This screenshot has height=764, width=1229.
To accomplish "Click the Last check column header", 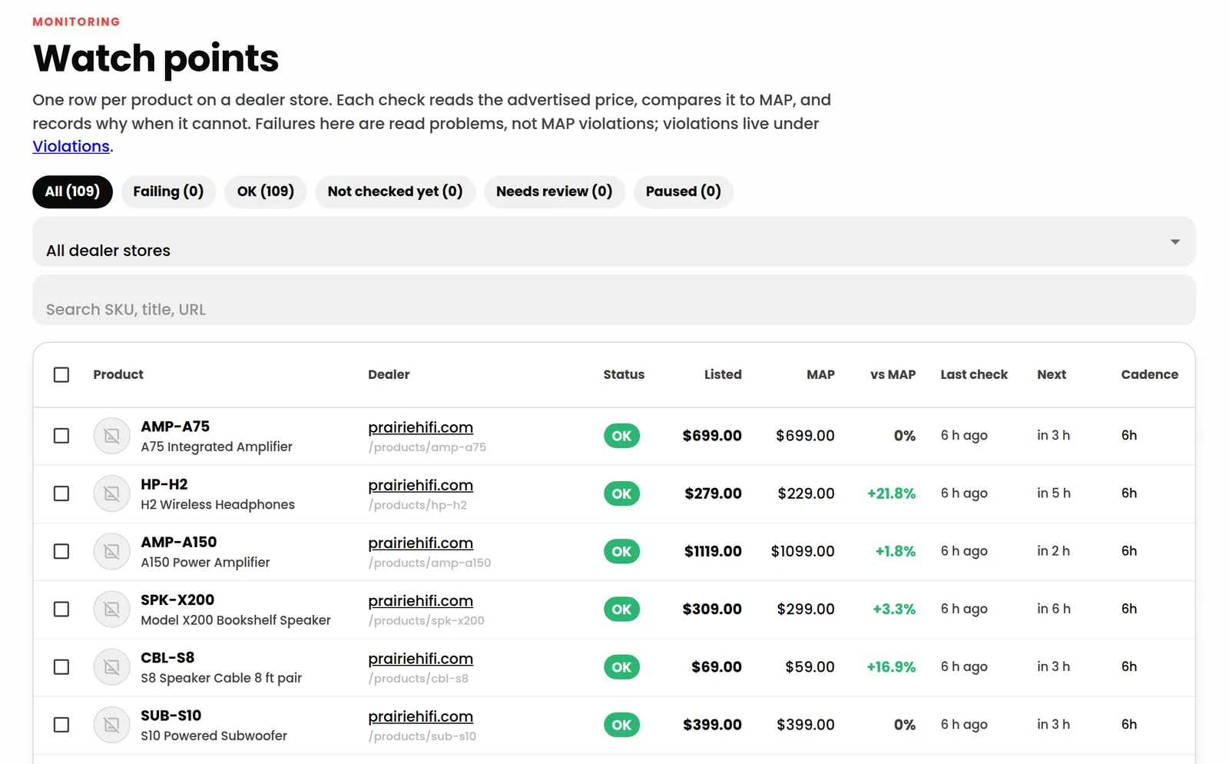I will [974, 374].
